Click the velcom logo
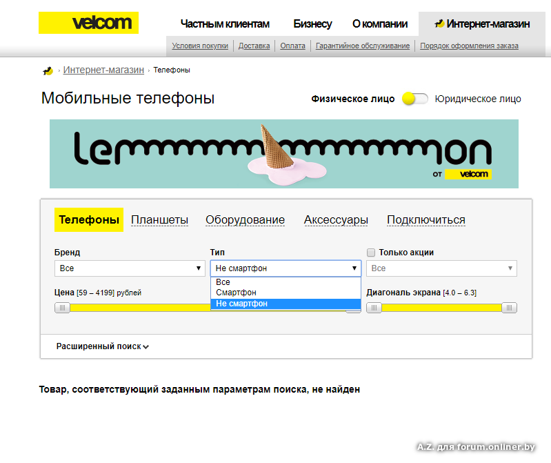Image resolution: width=551 pixels, height=463 pixels. 88,23
